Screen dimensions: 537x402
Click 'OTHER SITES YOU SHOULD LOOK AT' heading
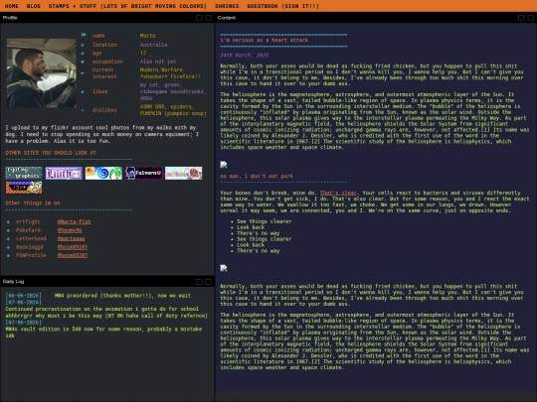pos(51,153)
